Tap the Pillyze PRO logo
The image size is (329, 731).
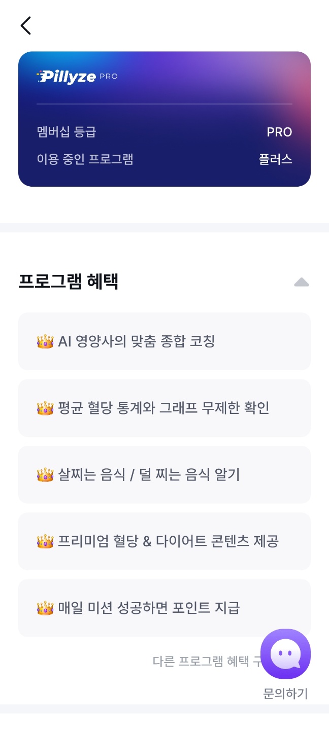(77, 77)
